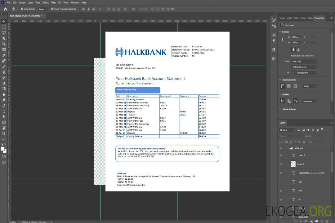Toggle the Auto-Select checkbox
This screenshot has height=223, width=335.
tap(22, 9)
